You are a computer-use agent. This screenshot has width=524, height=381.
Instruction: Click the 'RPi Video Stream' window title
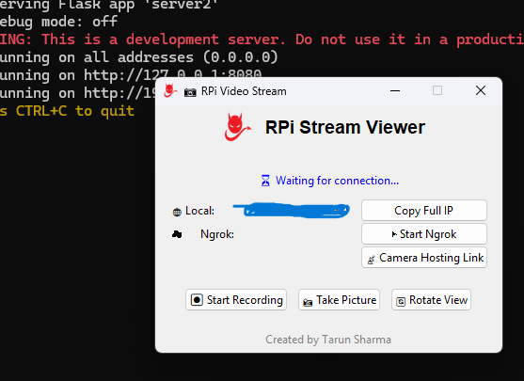point(244,91)
